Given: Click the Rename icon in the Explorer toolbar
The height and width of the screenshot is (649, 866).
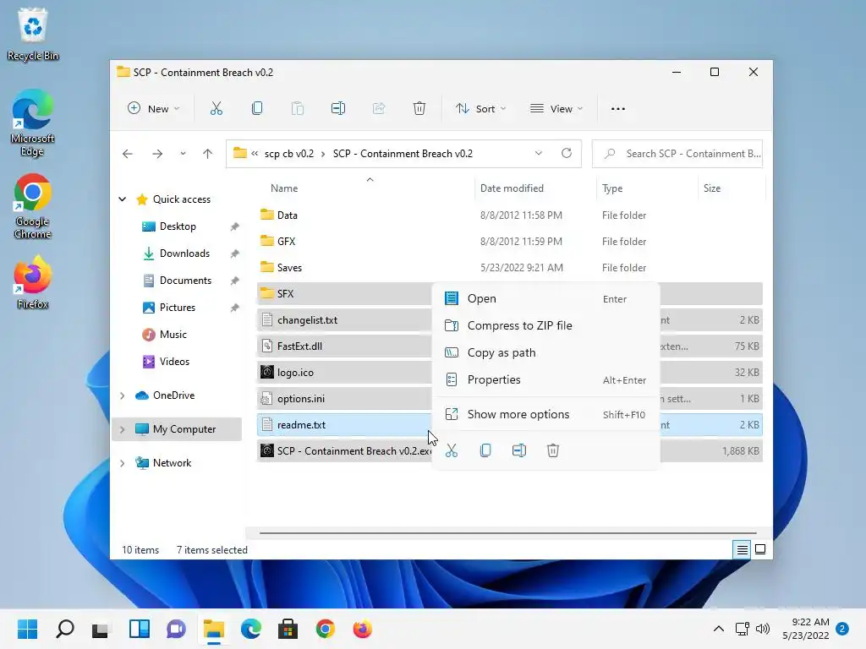Looking at the screenshot, I should pos(338,109).
